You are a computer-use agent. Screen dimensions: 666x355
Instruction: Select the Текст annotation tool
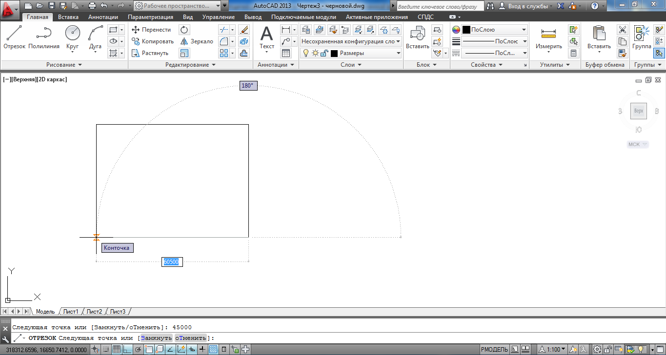[x=266, y=39]
